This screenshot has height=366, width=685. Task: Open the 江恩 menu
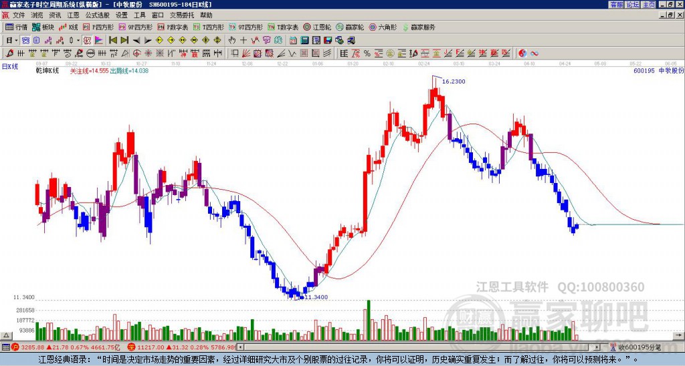coord(73,15)
